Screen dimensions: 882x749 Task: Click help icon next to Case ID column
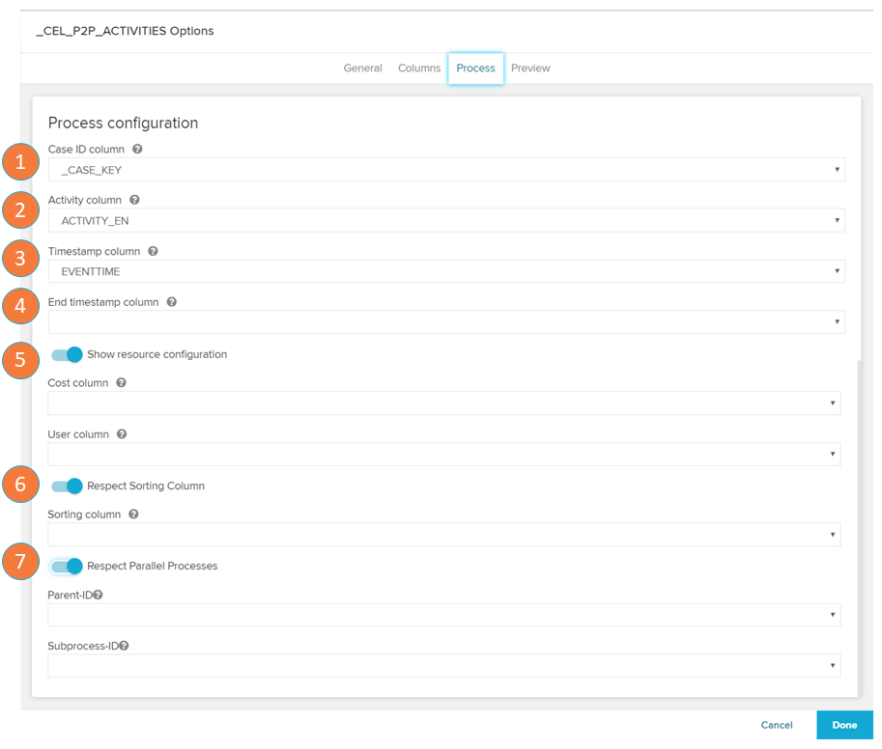pyautogui.click(x=137, y=150)
